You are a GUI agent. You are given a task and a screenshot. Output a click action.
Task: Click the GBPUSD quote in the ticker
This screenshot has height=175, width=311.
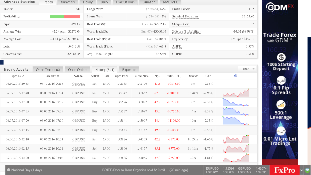(x=252, y=168)
